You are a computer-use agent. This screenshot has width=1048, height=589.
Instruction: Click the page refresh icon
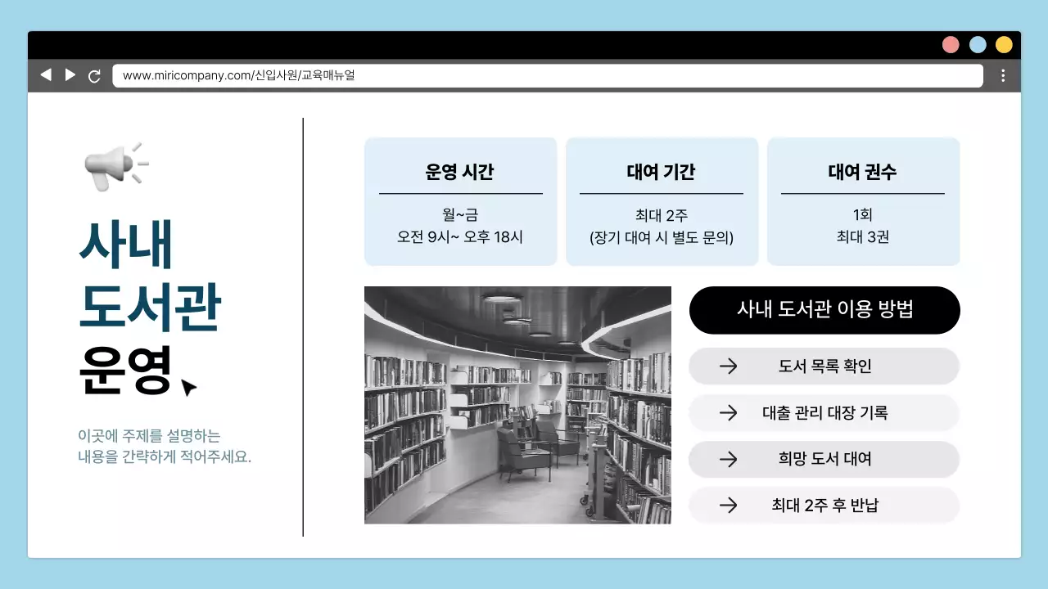point(95,74)
